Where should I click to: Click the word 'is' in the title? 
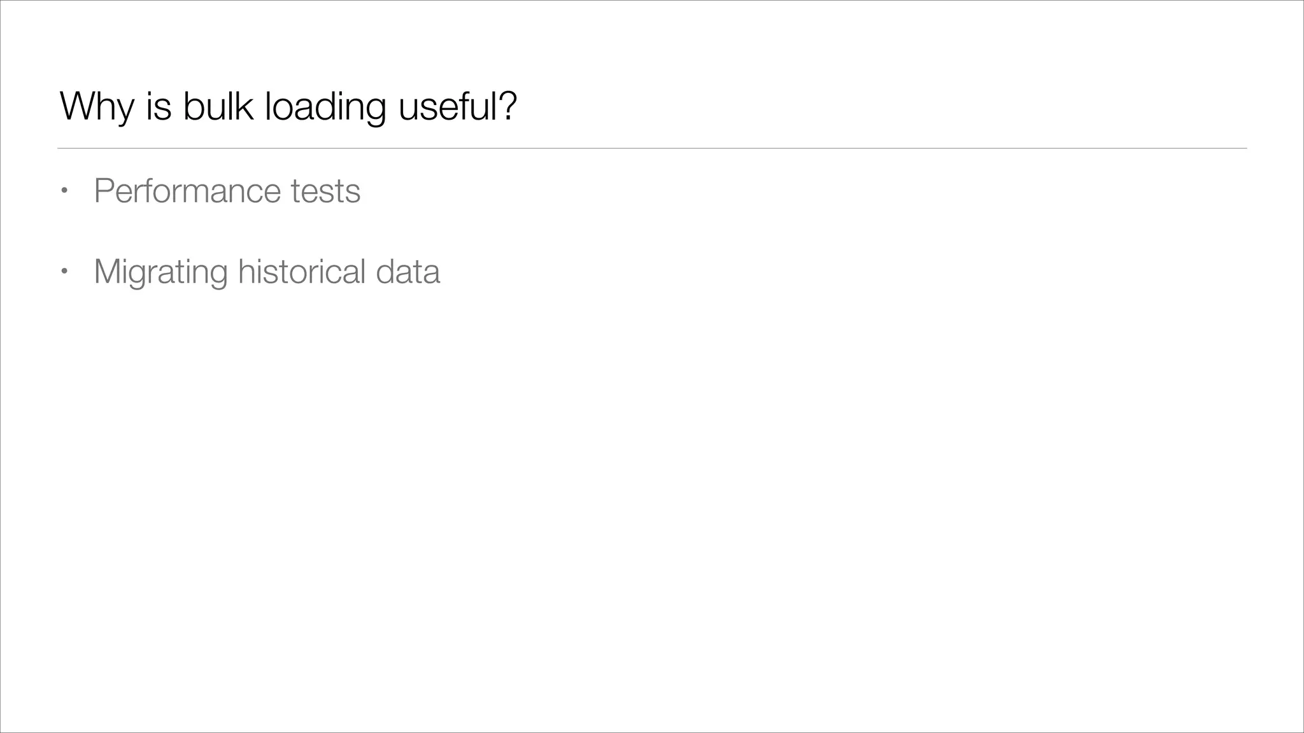point(159,106)
